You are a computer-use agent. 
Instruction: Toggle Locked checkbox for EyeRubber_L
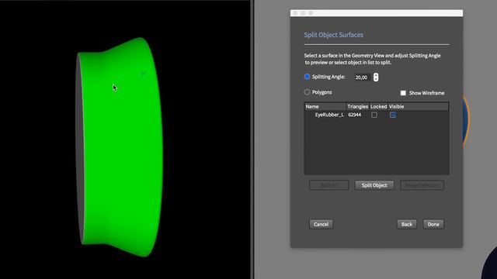pos(374,115)
